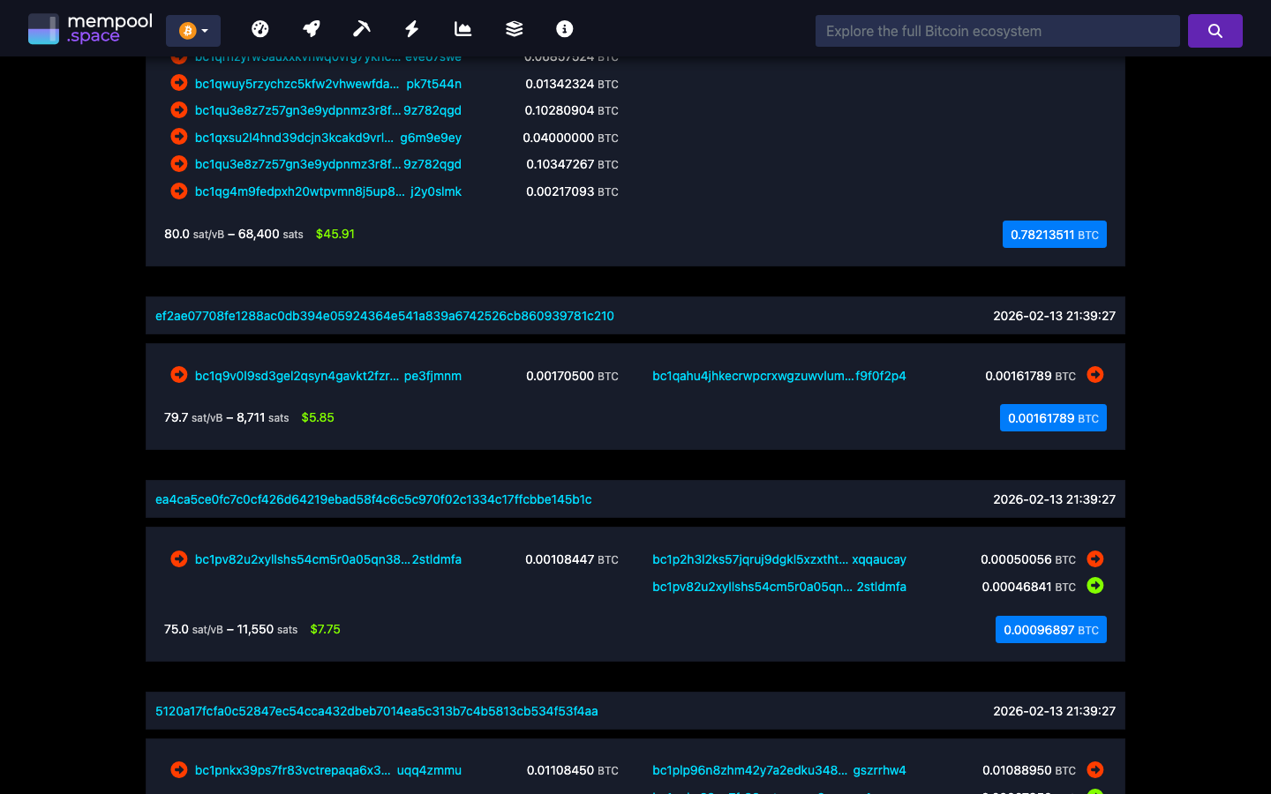The height and width of the screenshot is (794, 1271).
Task: Click the Lightning network bolt icon
Action: coord(411,28)
